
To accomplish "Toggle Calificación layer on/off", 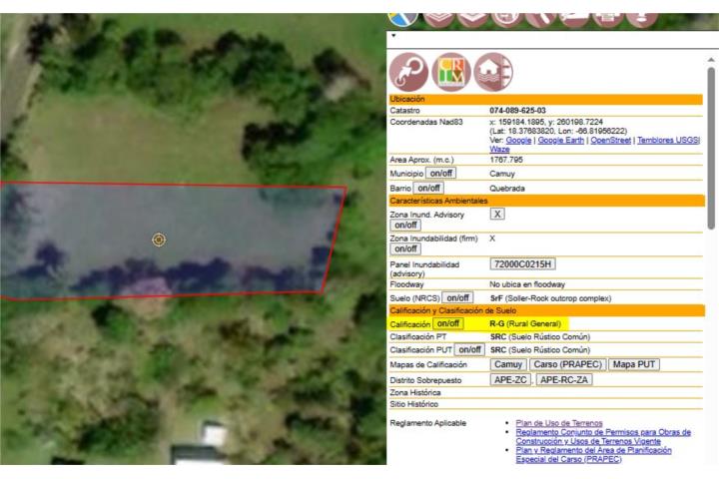I will [x=448, y=323].
